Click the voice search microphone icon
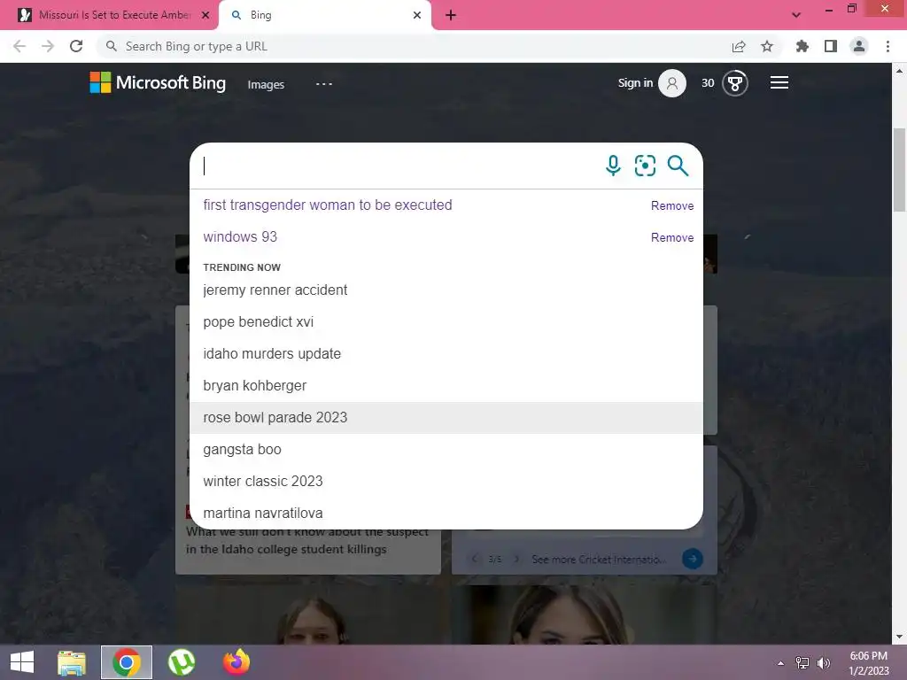The height and width of the screenshot is (680, 907). click(613, 166)
